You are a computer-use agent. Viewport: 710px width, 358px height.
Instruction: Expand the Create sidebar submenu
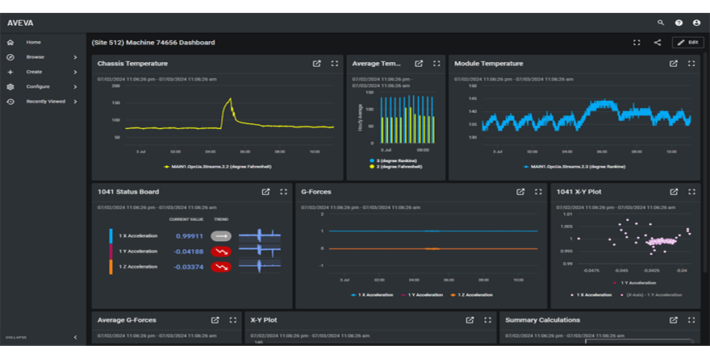coord(75,72)
